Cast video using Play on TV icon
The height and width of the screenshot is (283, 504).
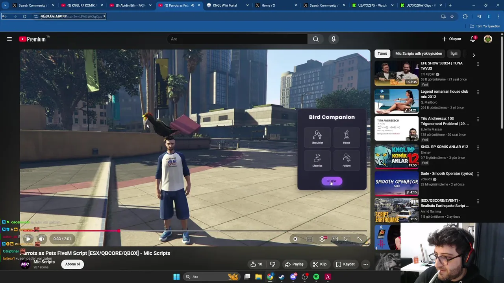347,239
